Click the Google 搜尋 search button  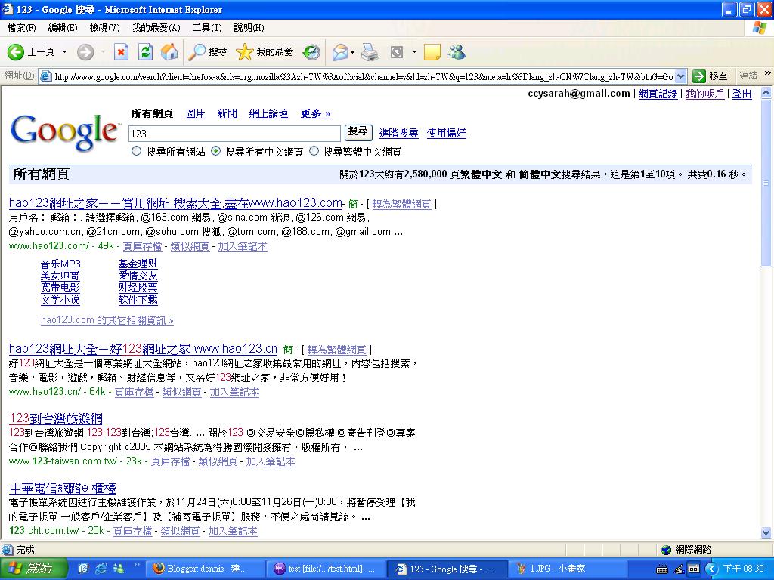click(x=358, y=131)
